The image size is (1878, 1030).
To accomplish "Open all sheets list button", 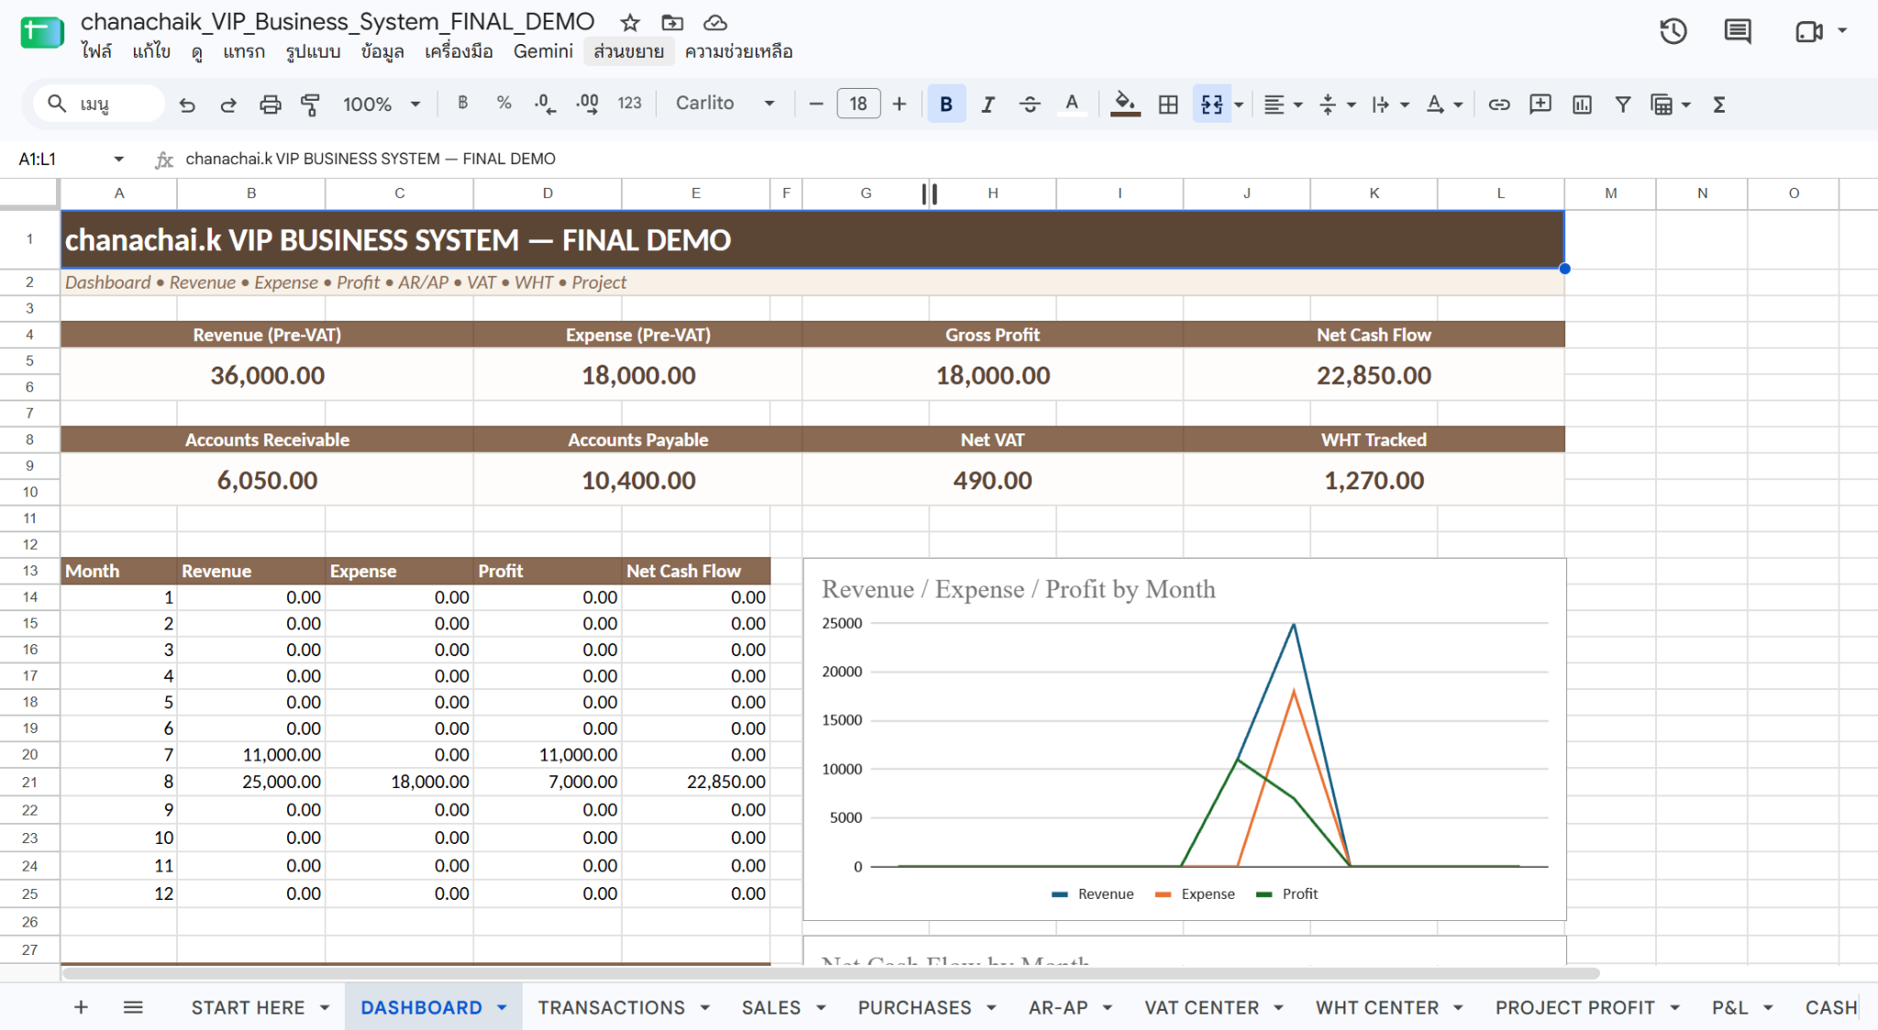I will 133,1007.
